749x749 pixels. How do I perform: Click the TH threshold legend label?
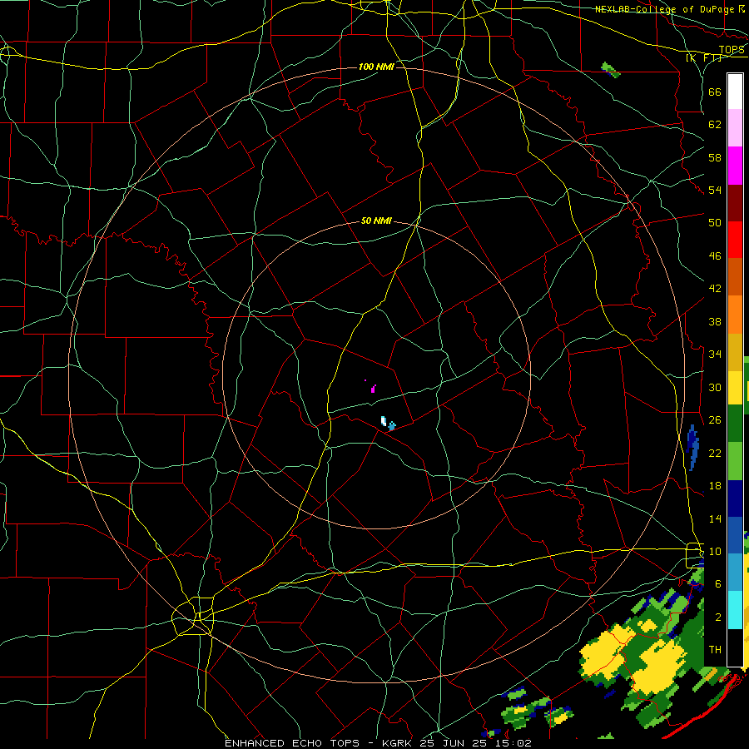click(x=715, y=650)
